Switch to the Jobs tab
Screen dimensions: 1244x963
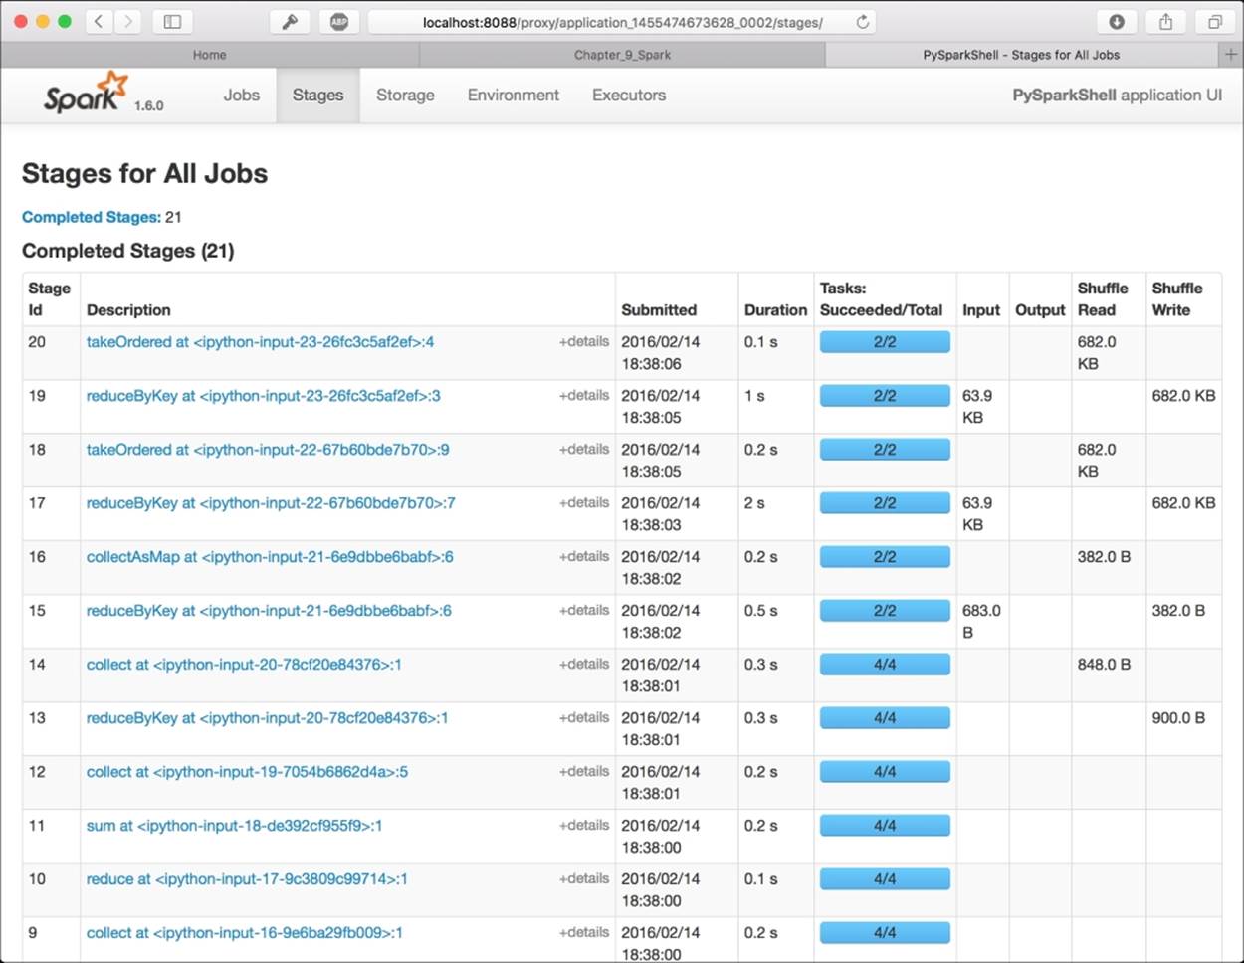click(x=241, y=96)
